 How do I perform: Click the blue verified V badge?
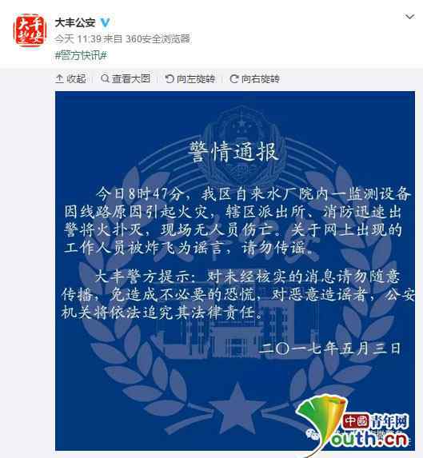(105, 22)
